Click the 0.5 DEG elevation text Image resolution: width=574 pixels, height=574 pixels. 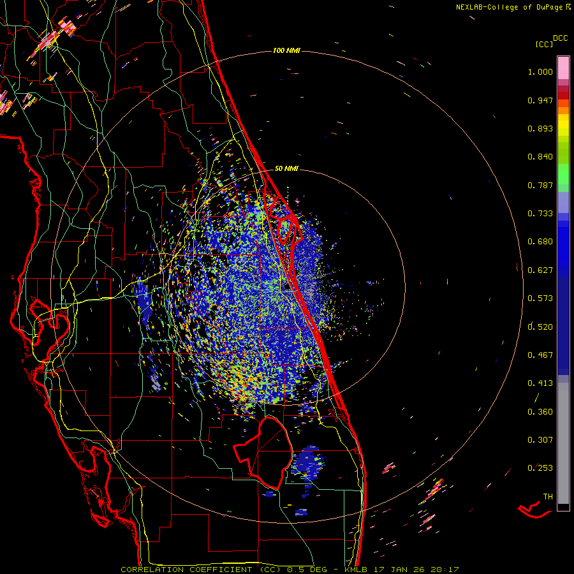click(307, 570)
